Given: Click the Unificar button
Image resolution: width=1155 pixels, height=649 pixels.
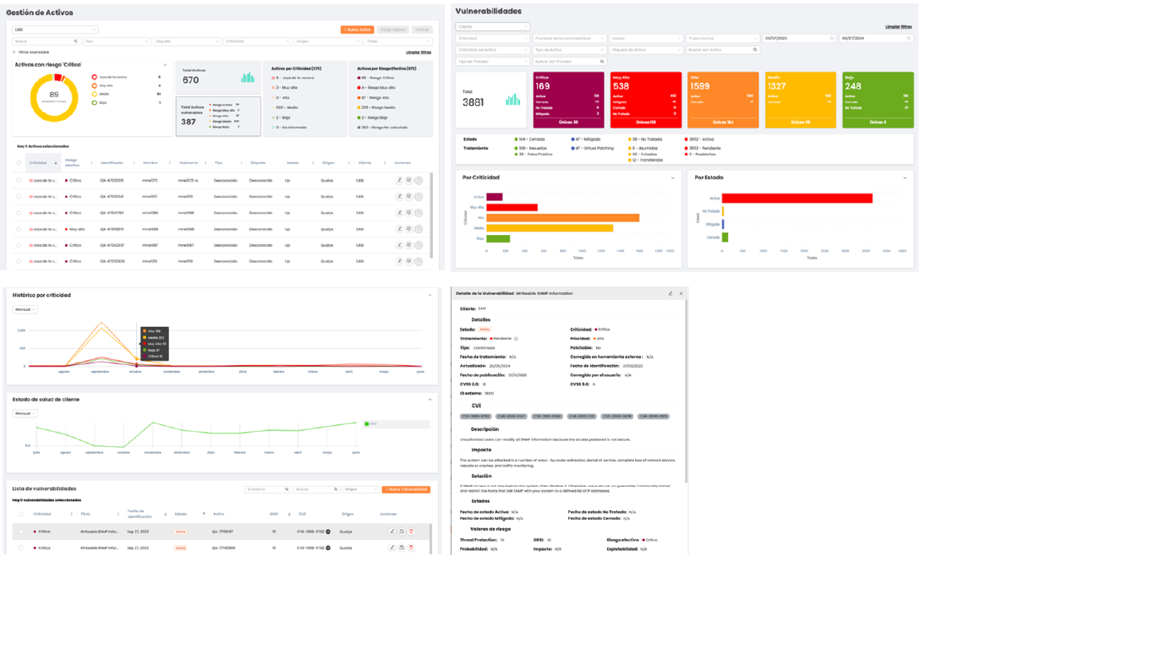Looking at the screenshot, I should pyautogui.click(x=422, y=30).
